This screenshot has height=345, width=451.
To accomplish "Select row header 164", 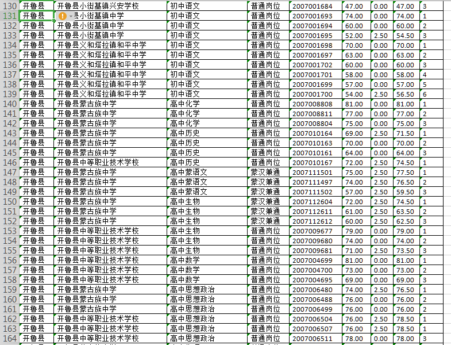I will (x=9, y=339).
